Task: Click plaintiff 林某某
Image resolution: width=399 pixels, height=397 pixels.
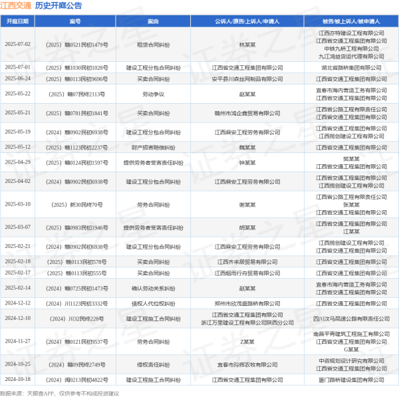Action: coord(247,45)
